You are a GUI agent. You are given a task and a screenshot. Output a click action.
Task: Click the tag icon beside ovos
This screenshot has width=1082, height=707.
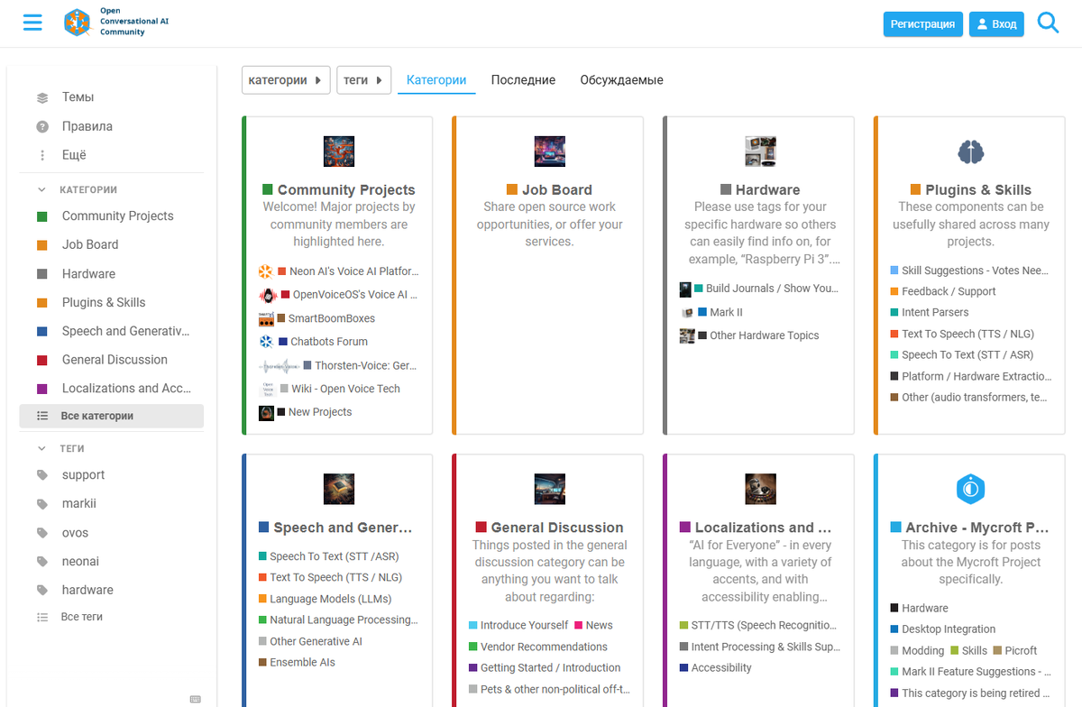click(x=42, y=533)
